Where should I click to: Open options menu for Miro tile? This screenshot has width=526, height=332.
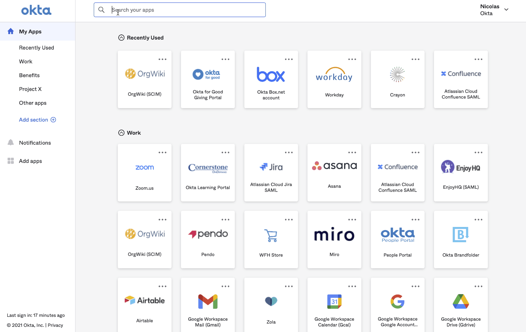tap(352, 219)
